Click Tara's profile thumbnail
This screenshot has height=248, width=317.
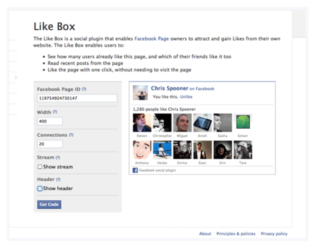[x=243, y=150]
